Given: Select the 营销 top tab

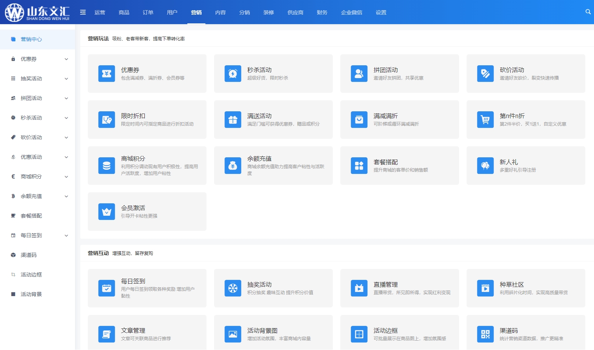Looking at the screenshot, I should click(196, 12).
